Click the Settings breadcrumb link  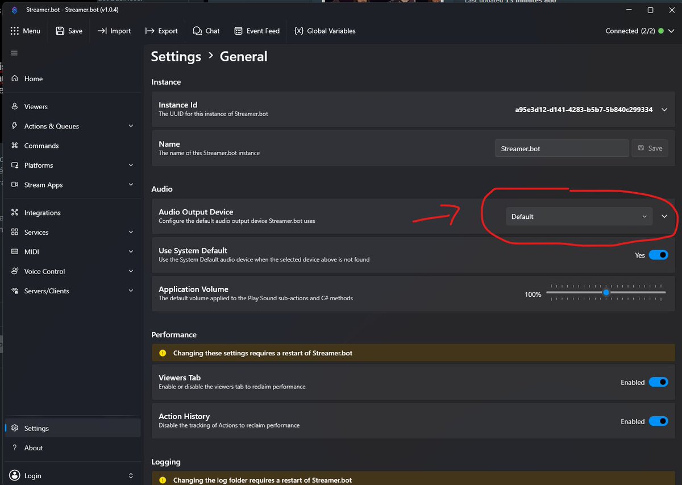tap(176, 57)
